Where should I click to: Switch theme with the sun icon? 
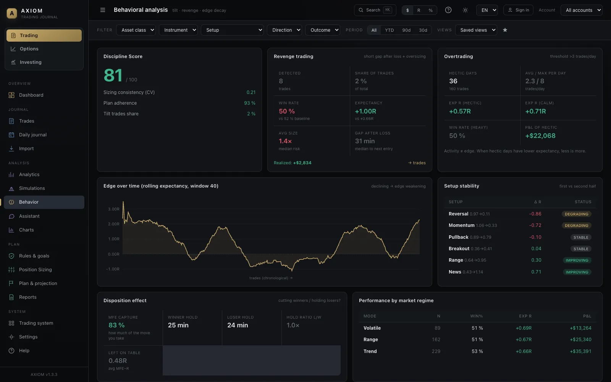pos(465,10)
